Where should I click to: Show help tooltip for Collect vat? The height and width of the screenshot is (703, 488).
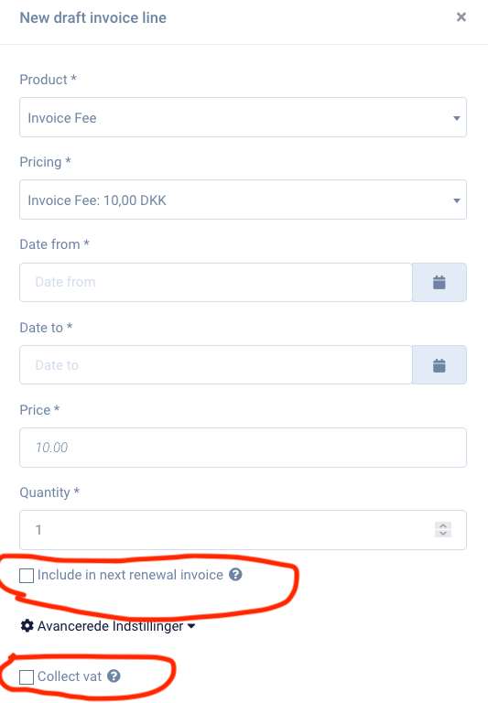pyautogui.click(x=114, y=676)
